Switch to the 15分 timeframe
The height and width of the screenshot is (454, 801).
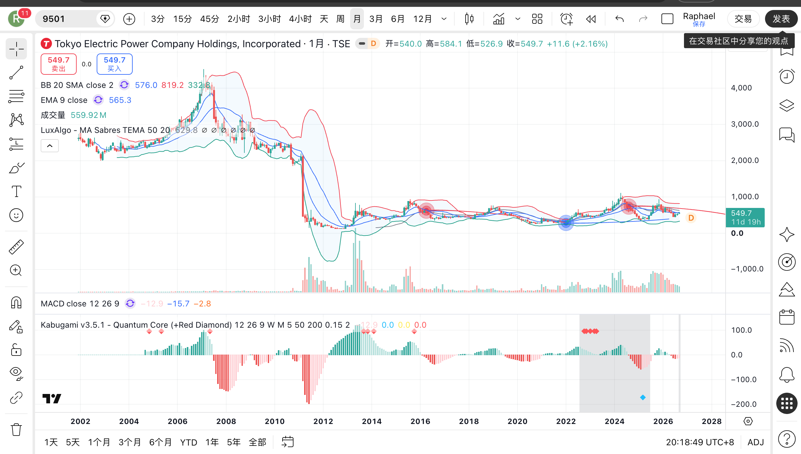[x=182, y=19]
